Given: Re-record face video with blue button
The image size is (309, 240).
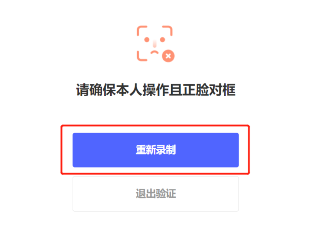Looking at the screenshot, I should tap(155, 150).
